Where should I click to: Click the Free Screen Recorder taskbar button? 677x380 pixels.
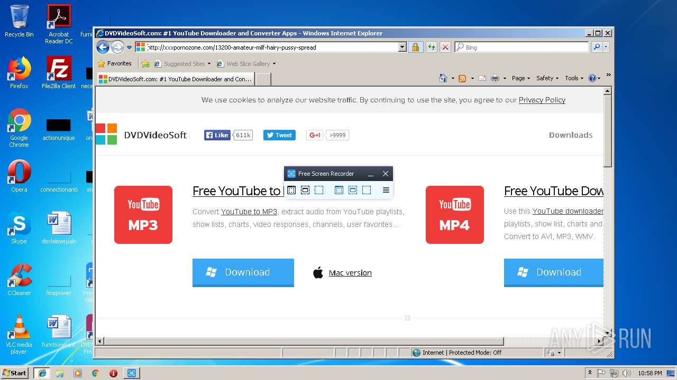click(x=131, y=373)
